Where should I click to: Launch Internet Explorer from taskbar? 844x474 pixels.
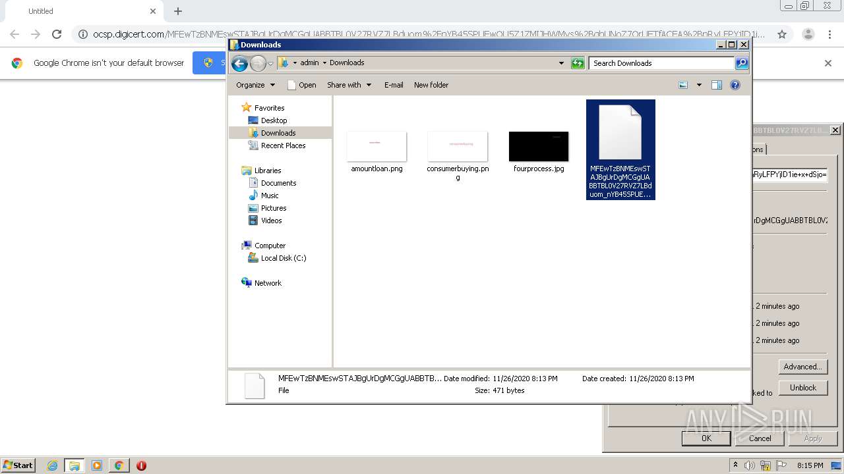[x=53, y=465]
